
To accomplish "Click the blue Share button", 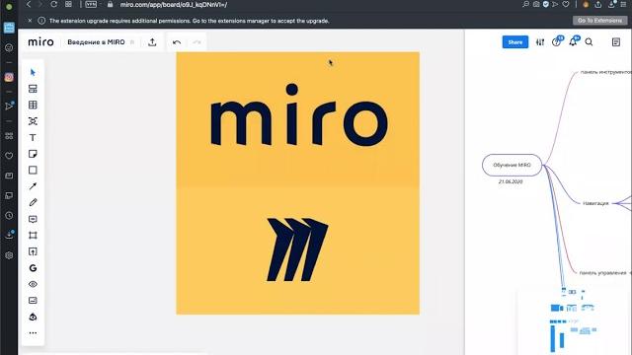I will (x=515, y=41).
